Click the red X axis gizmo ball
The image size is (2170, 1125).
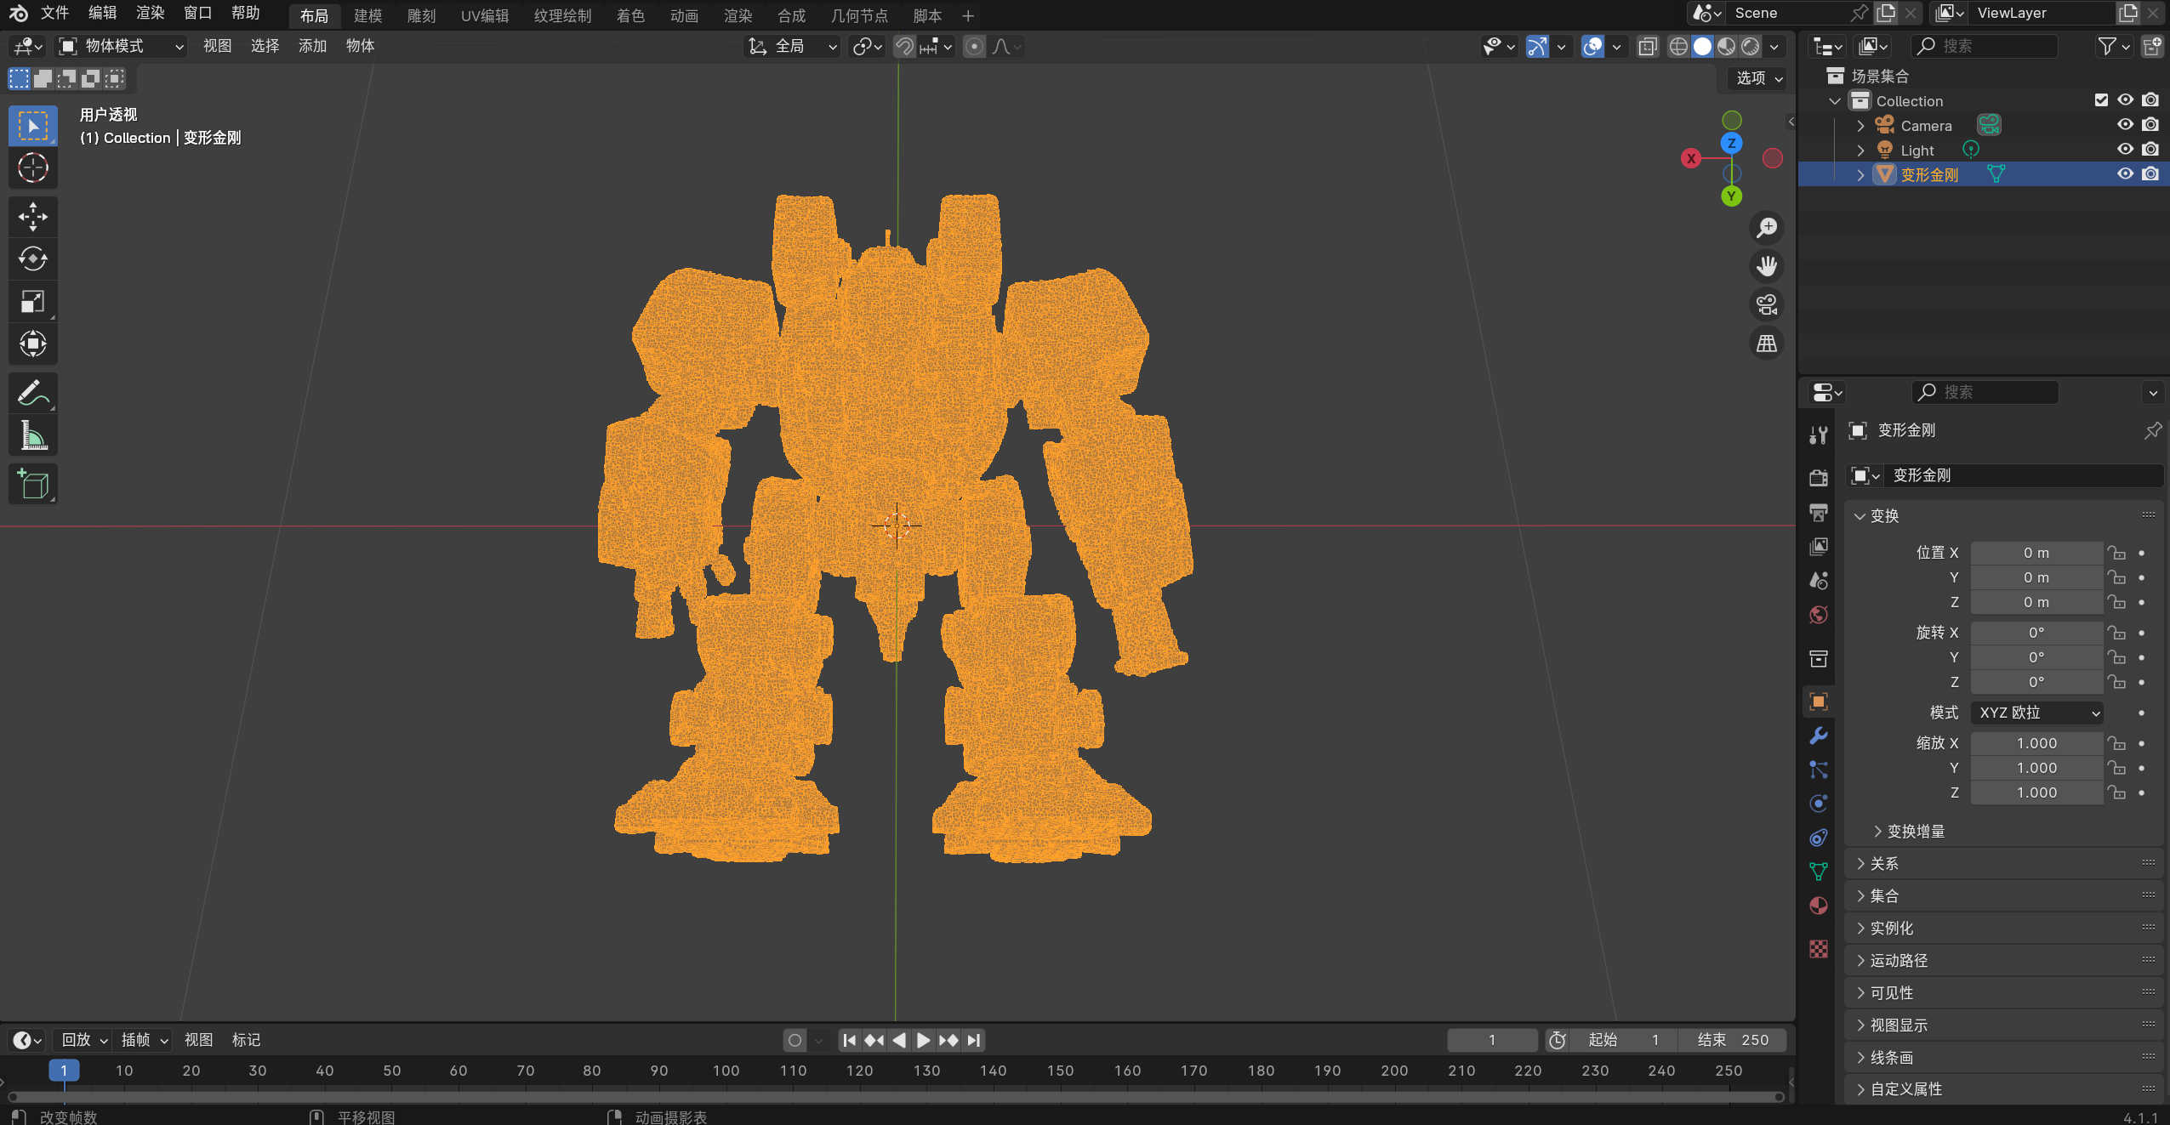click(1691, 158)
